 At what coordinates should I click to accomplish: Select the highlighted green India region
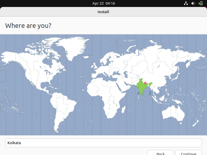pyautogui.click(x=142, y=87)
